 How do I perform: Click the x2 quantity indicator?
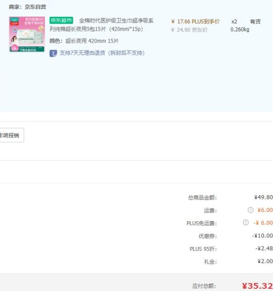234,22
